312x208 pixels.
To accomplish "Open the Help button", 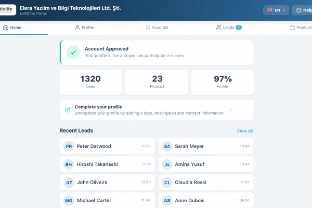I will point(303,10).
